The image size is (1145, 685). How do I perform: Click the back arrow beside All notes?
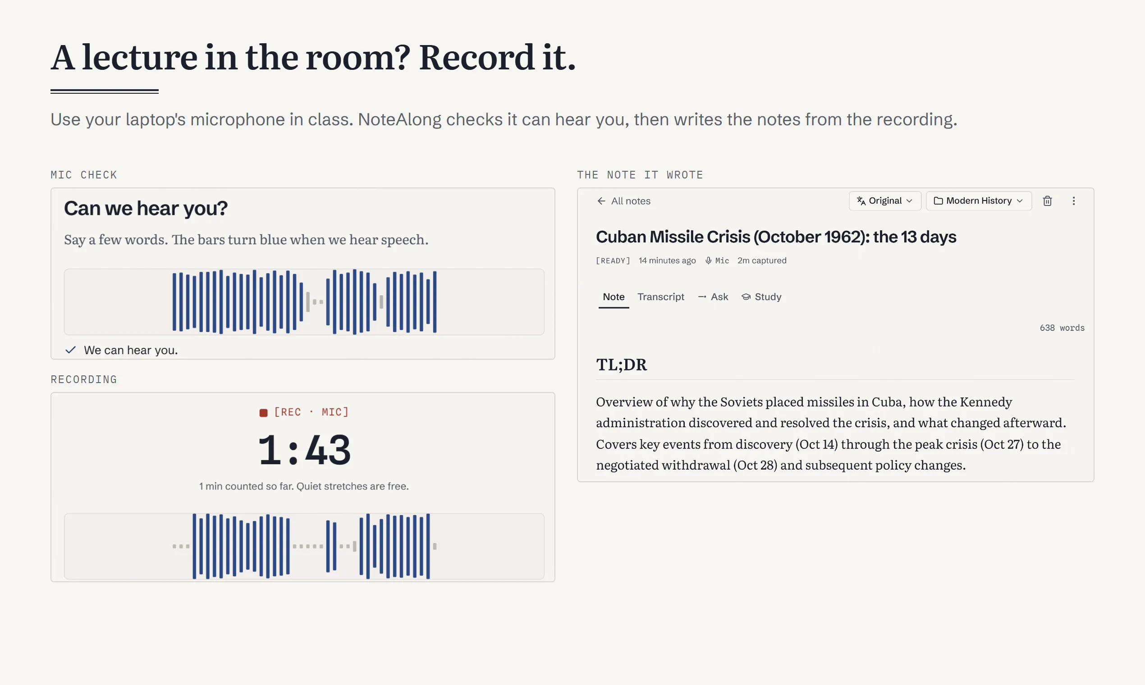601,201
